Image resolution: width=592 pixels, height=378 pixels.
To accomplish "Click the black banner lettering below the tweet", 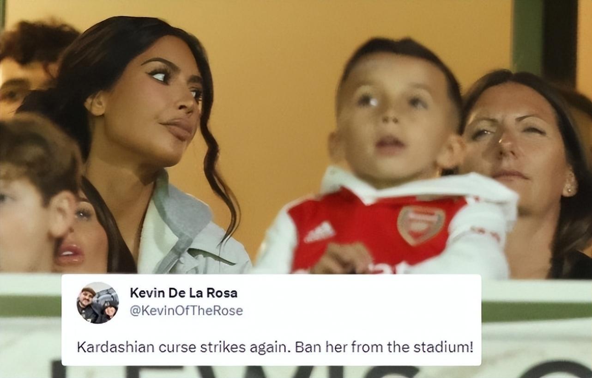I will (x=296, y=372).
